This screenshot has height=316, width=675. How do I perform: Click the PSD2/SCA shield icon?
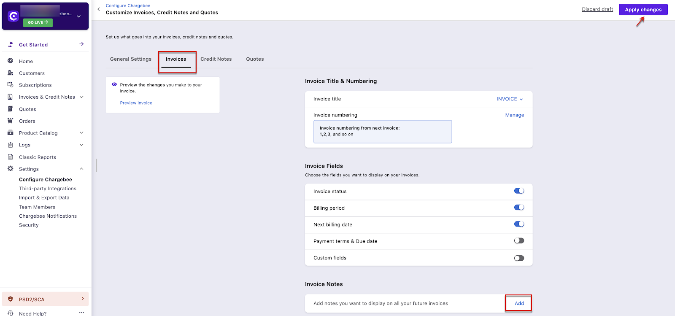(x=11, y=299)
